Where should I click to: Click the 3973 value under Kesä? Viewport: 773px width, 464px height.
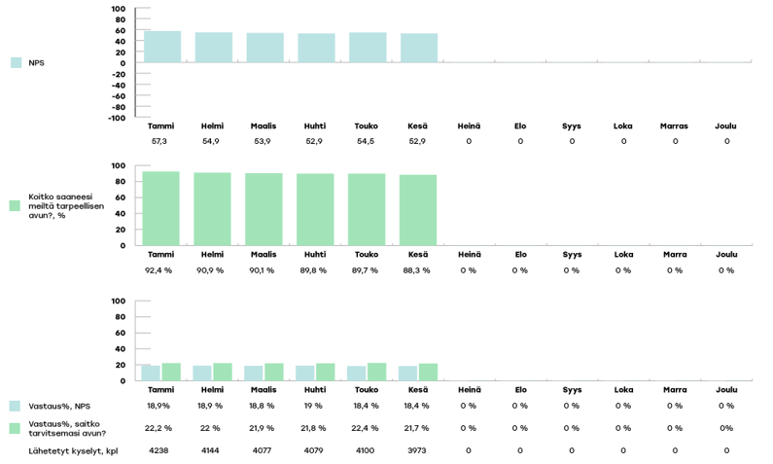416,451
